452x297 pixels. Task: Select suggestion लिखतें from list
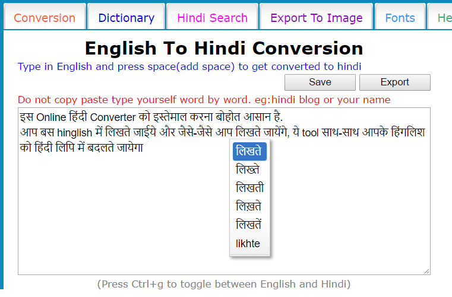point(249,225)
